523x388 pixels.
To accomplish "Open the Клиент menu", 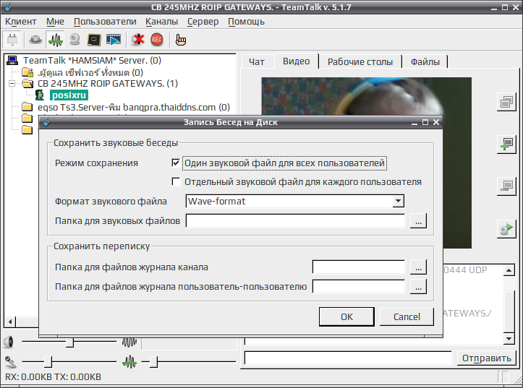I will tap(21, 22).
